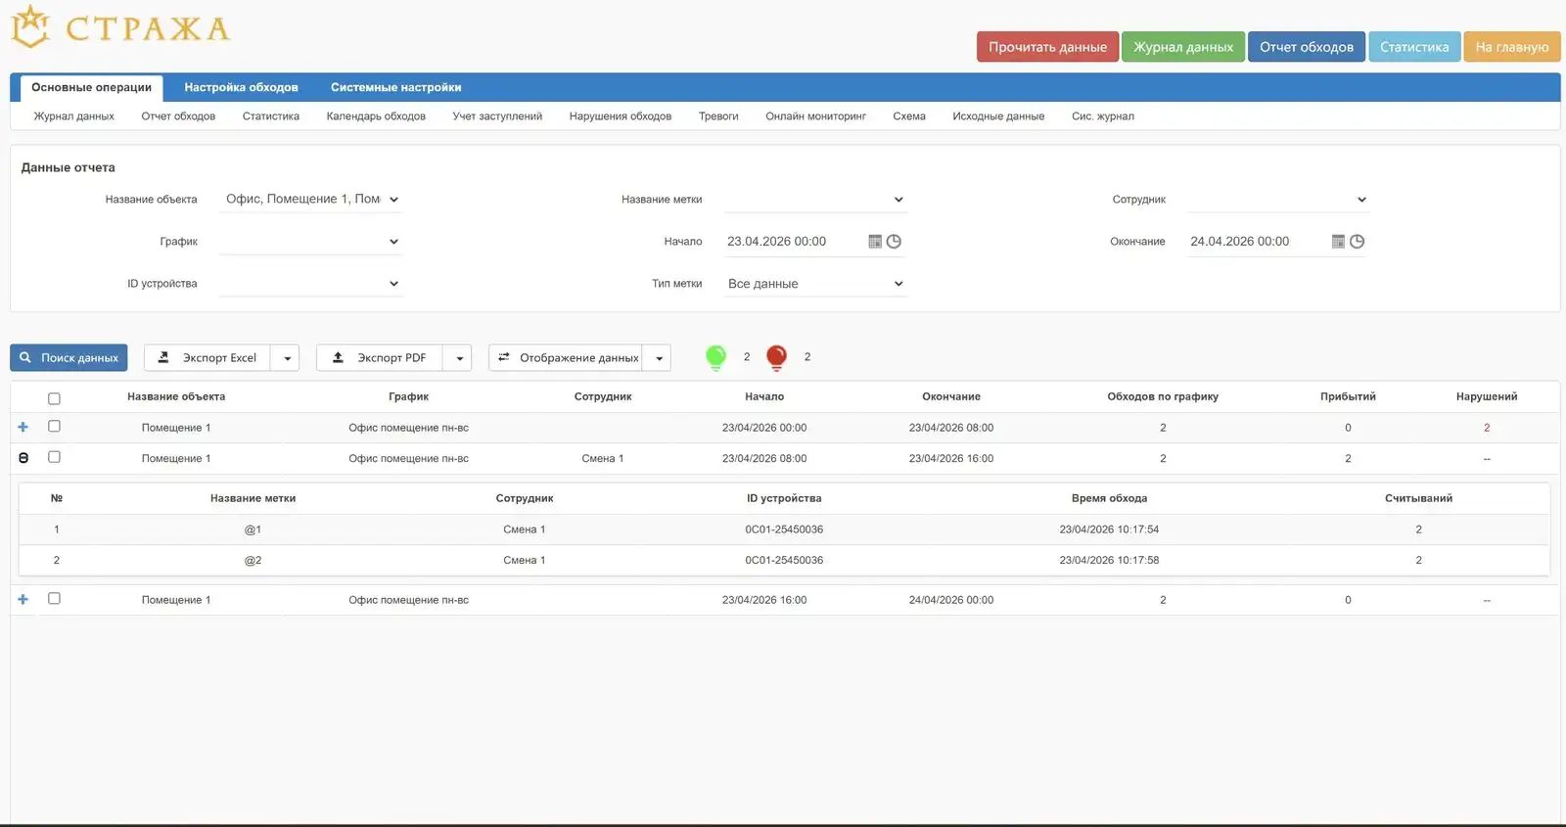Click into the Окончание date input field
Screen dimensions: 1566x827
pyautogui.click(x=1256, y=242)
